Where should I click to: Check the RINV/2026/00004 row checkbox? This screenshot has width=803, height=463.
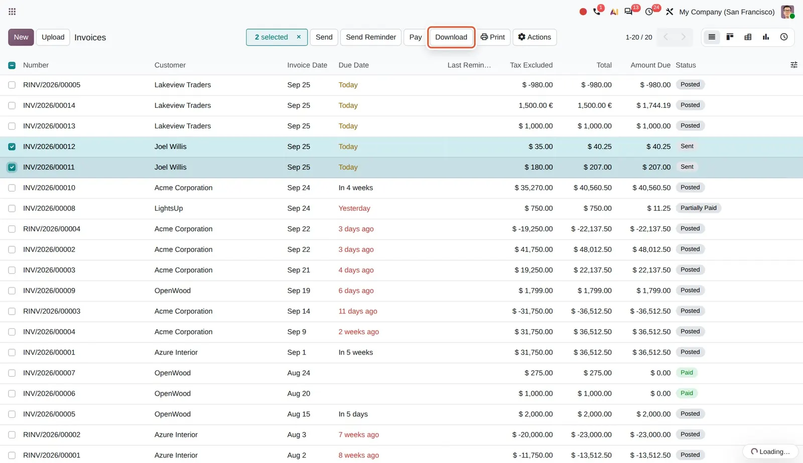click(12, 229)
